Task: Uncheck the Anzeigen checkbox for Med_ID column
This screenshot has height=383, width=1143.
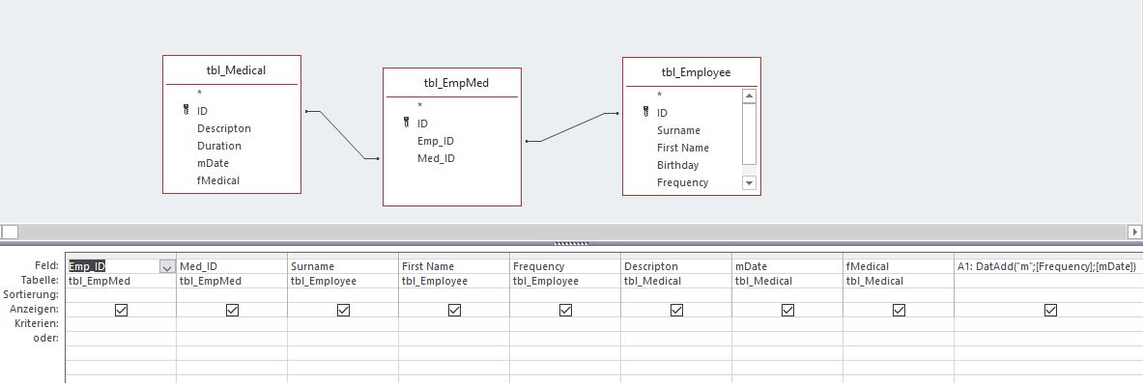Action: tap(232, 311)
